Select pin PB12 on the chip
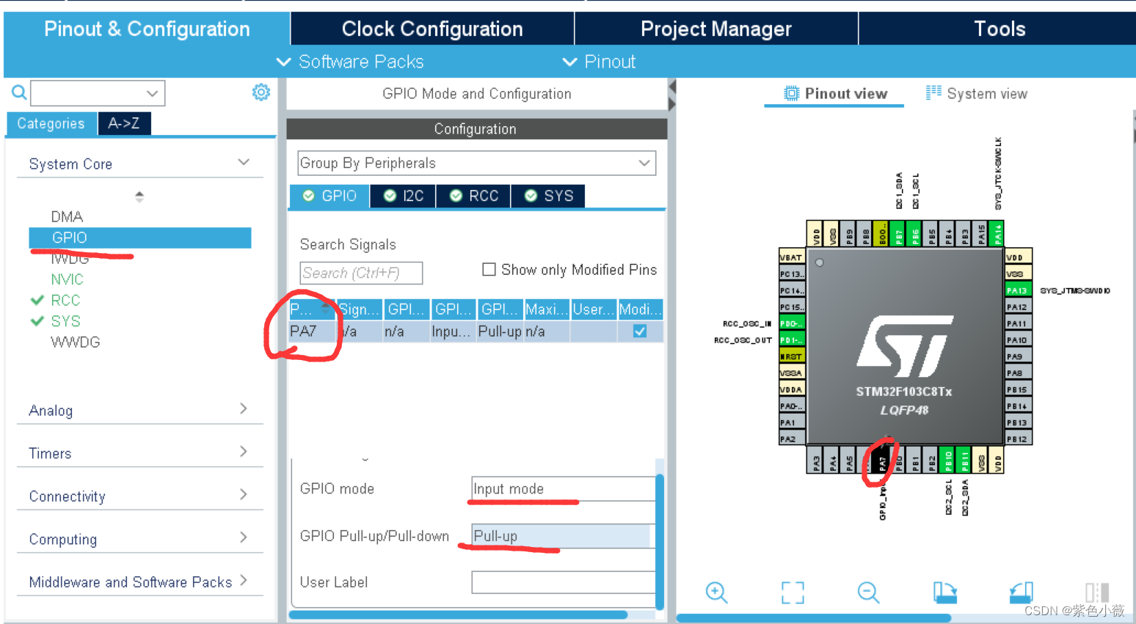This screenshot has width=1136, height=624. point(1018,439)
